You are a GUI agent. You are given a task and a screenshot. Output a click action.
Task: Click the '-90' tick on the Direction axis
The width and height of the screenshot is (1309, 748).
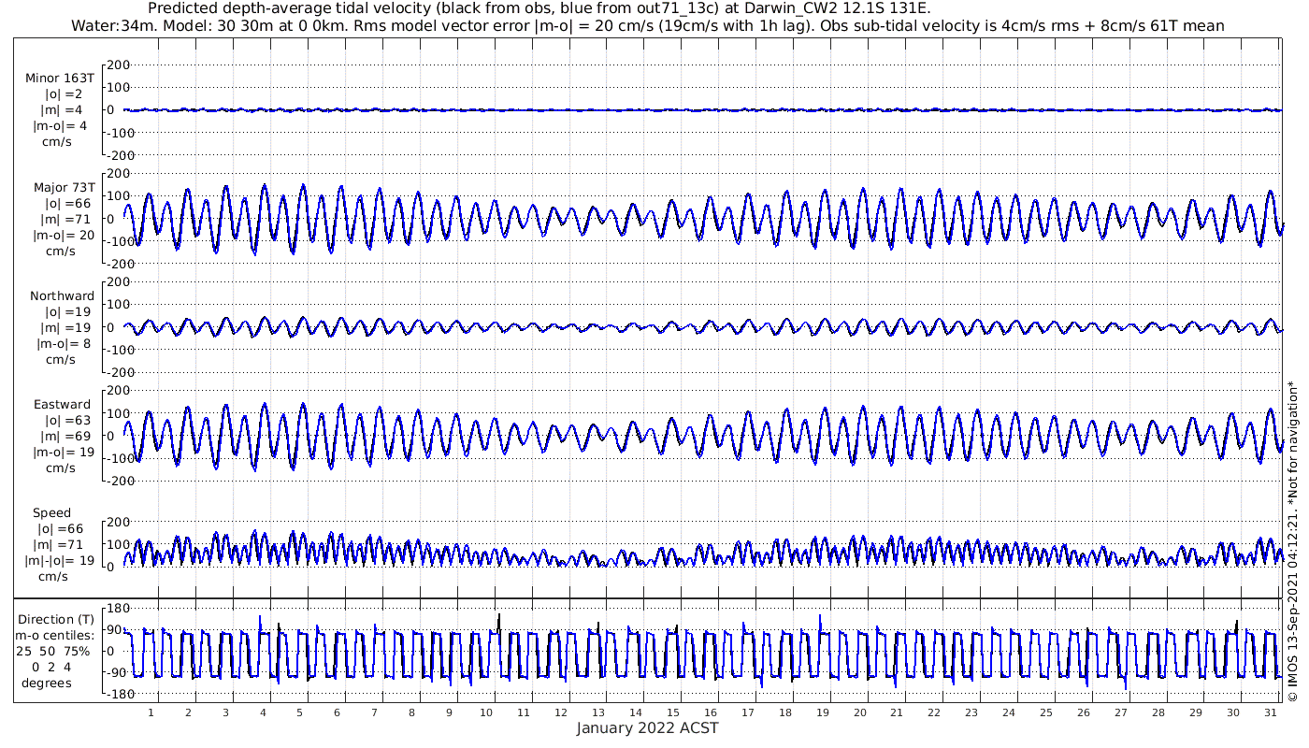pyautogui.click(x=118, y=672)
